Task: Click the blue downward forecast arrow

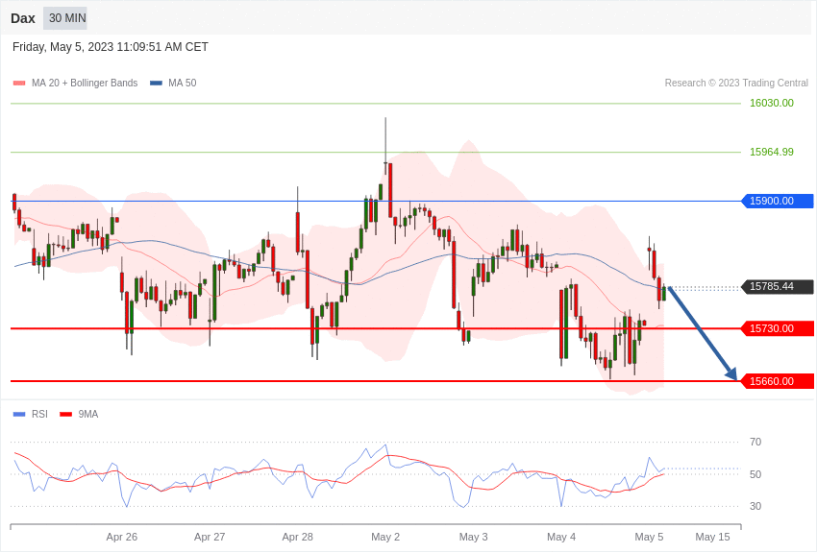Action: [702, 332]
